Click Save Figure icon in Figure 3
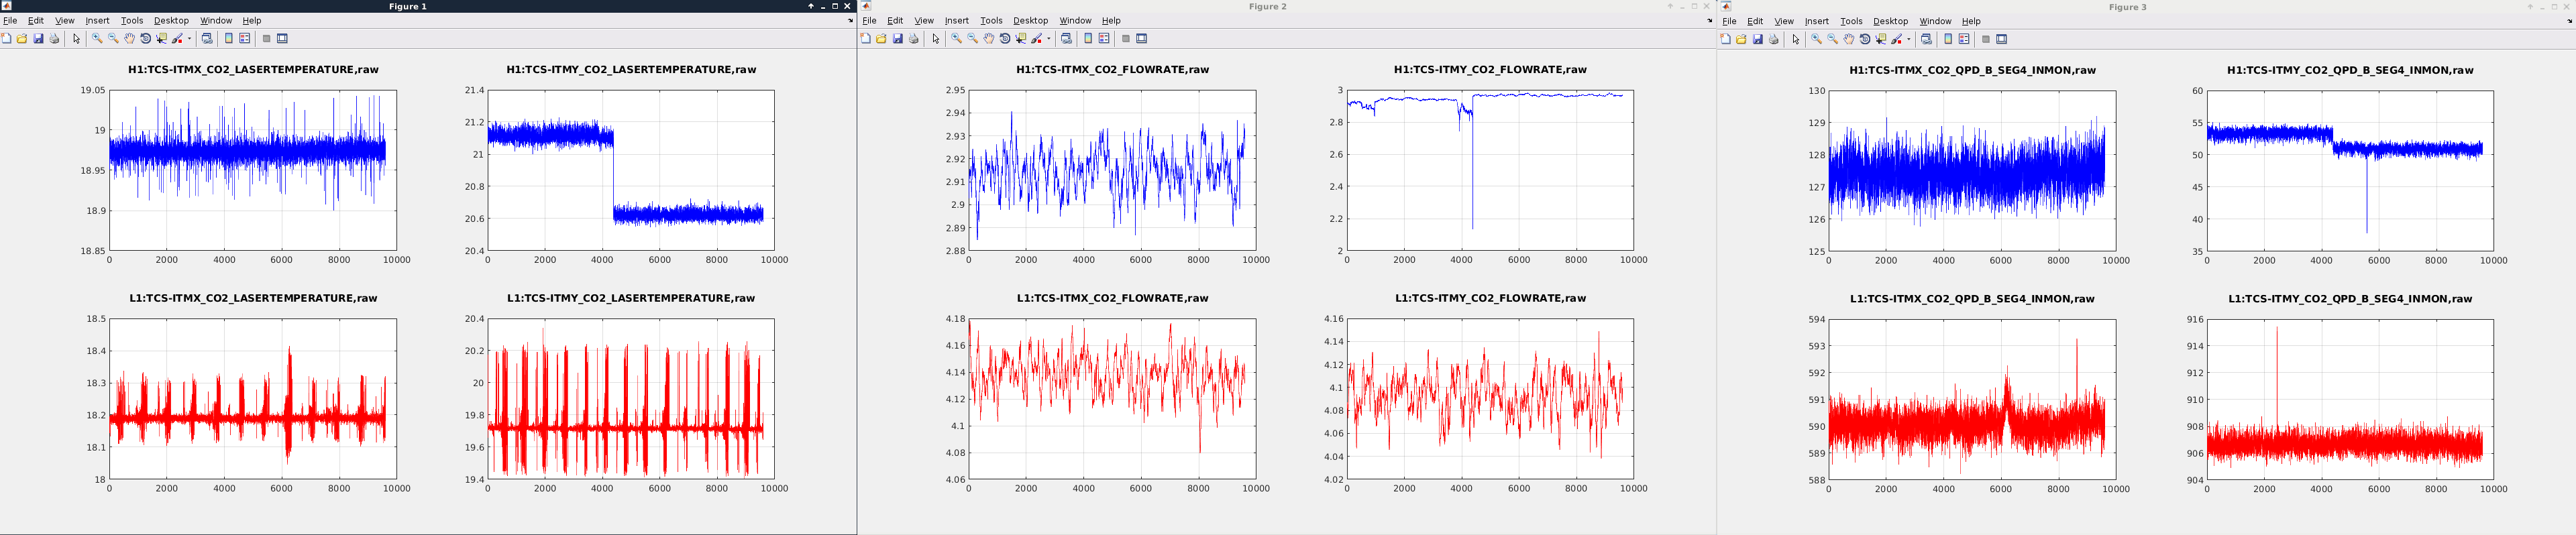 [x=1757, y=40]
